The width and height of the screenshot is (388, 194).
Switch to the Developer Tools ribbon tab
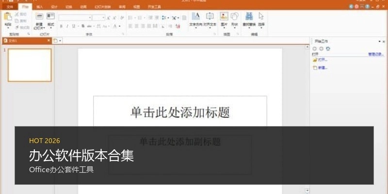pyautogui.click(x=154, y=7)
